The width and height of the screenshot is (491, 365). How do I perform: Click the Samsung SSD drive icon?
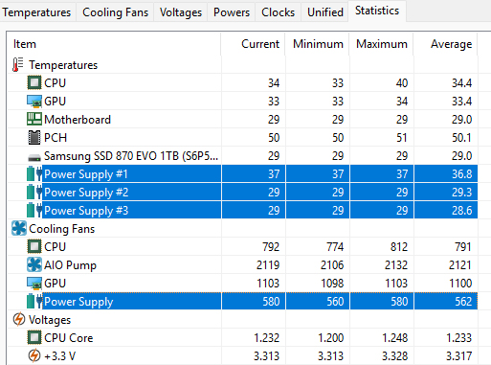(34, 157)
